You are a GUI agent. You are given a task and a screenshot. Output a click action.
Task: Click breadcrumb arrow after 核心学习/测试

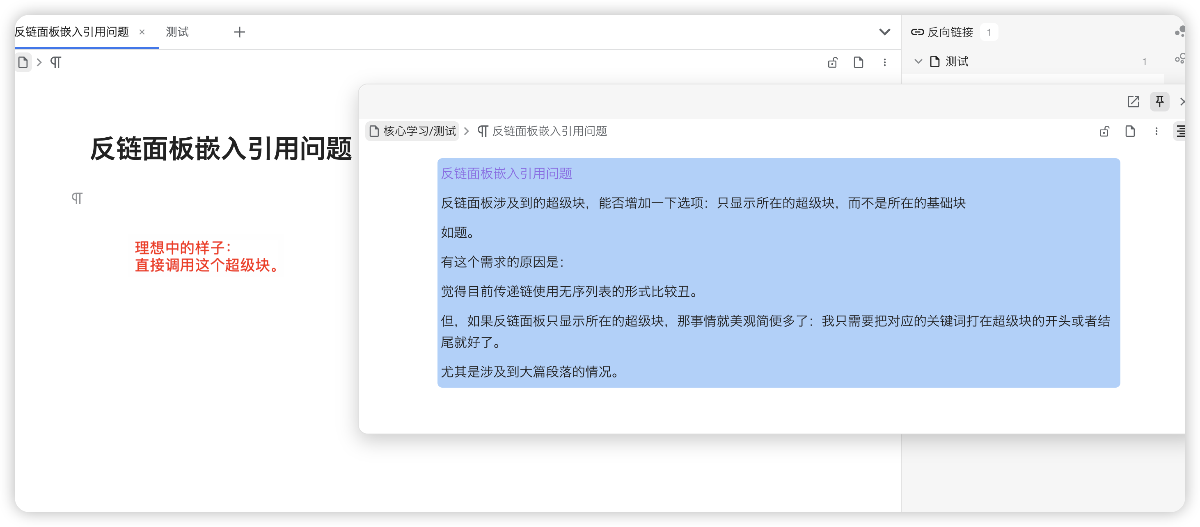(x=466, y=131)
